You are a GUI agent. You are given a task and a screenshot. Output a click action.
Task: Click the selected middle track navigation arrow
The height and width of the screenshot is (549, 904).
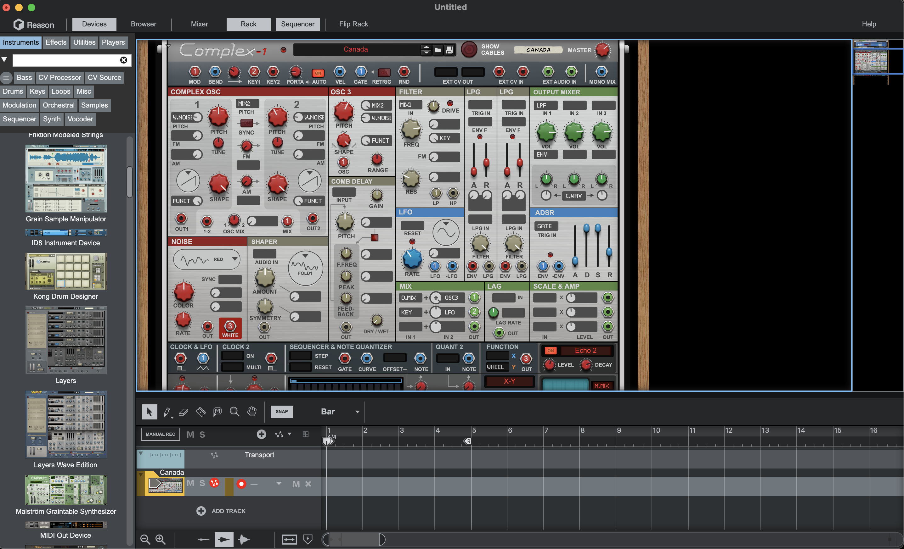(x=224, y=539)
